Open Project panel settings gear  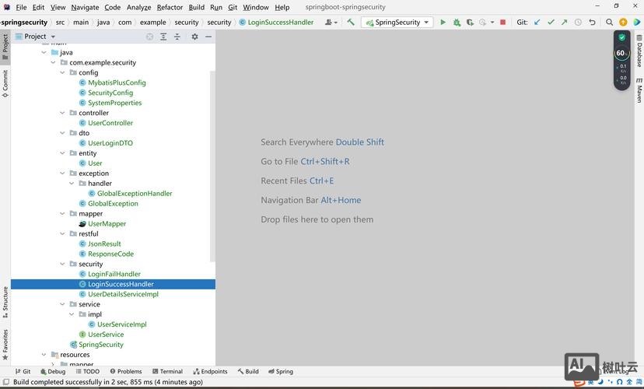tap(194, 37)
